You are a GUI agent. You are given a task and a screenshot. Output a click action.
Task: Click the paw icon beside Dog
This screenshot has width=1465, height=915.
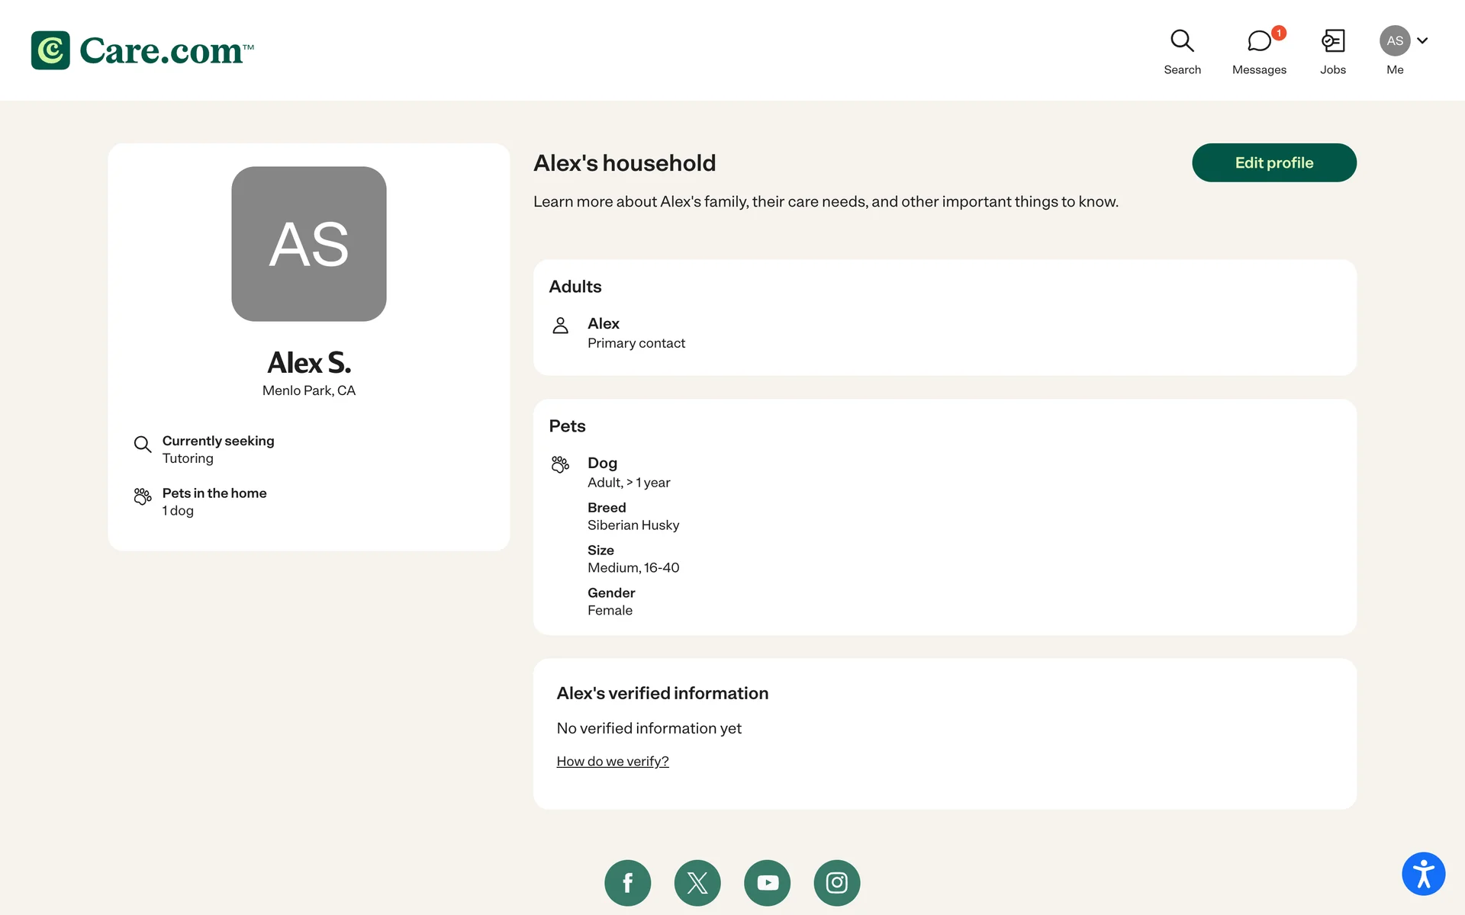pos(560,464)
